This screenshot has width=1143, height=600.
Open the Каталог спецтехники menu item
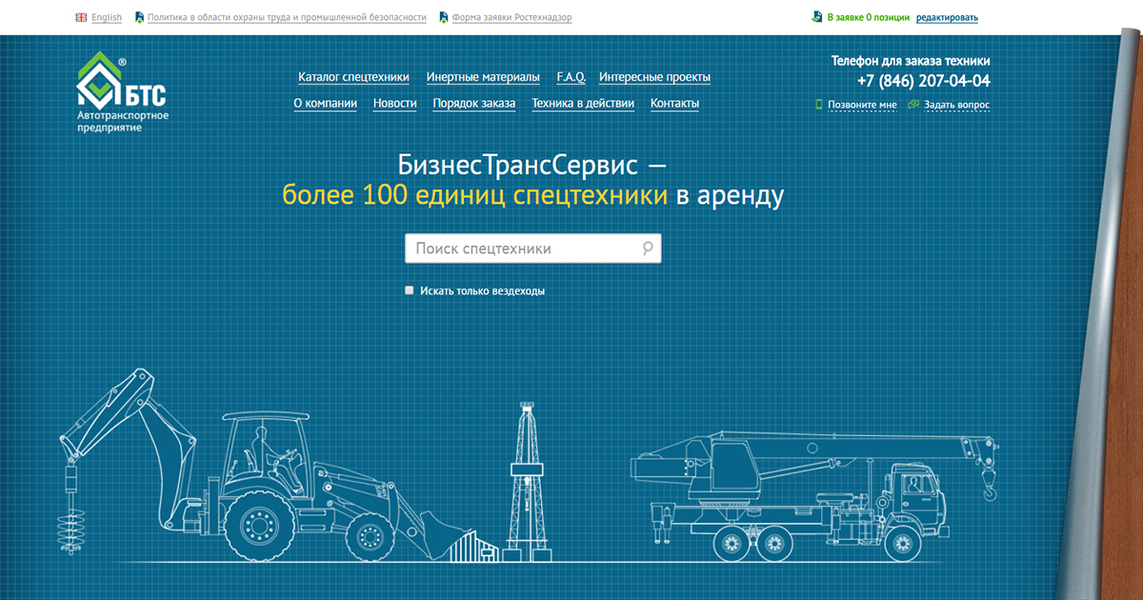point(353,77)
